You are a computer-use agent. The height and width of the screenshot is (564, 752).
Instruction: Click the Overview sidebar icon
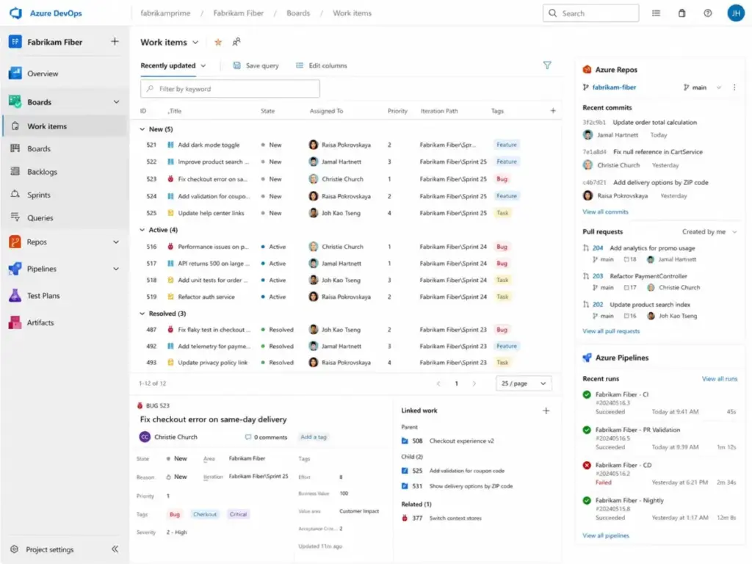15,73
